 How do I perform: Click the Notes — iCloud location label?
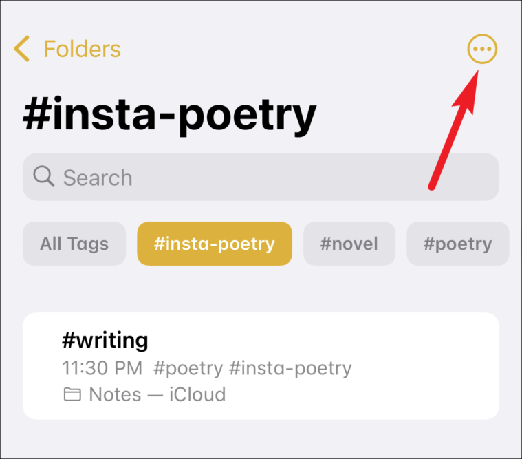point(157,395)
